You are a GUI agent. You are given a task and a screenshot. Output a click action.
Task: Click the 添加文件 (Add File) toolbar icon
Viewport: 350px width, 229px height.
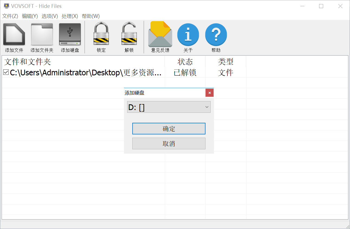[x=14, y=34]
